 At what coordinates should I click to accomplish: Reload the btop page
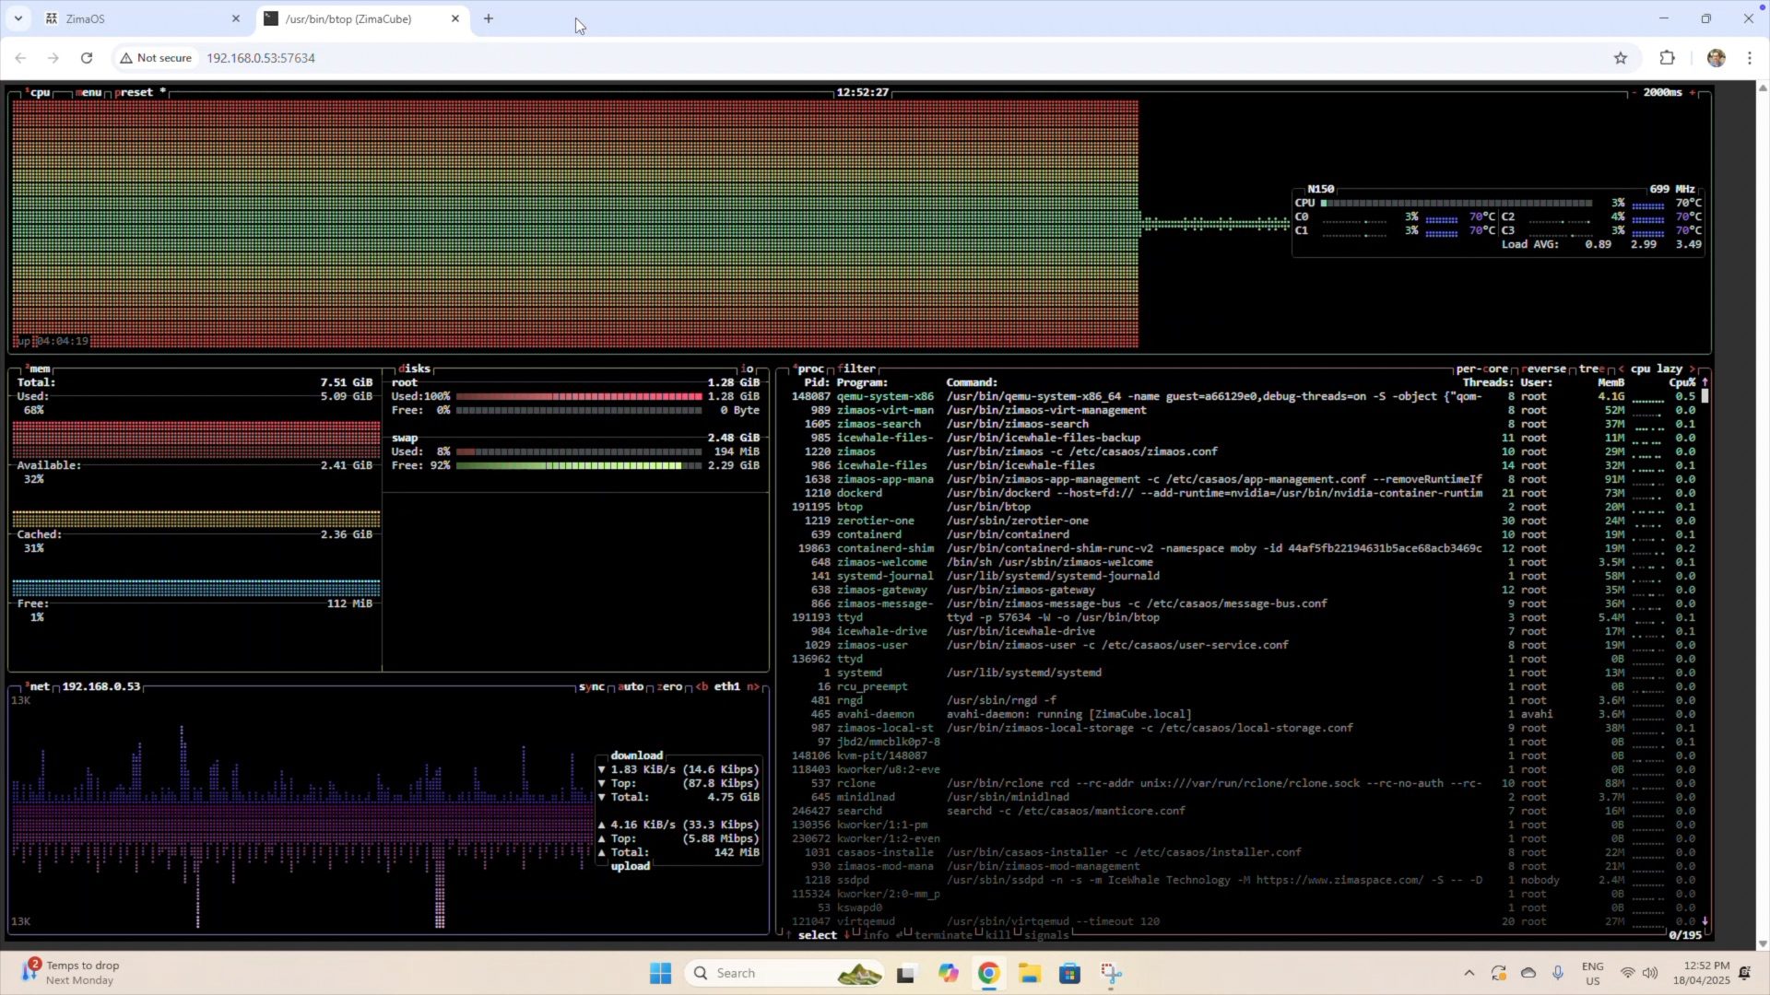click(87, 58)
